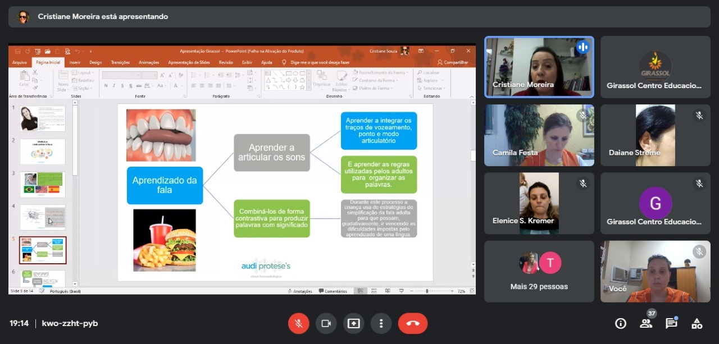Select slide 3 thumbnail with flags
The image size is (719, 344).
point(43,184)
